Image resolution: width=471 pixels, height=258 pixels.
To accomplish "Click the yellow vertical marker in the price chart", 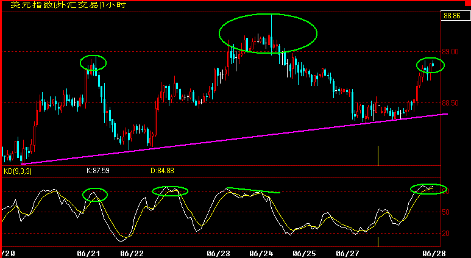I will pos(378,156).
